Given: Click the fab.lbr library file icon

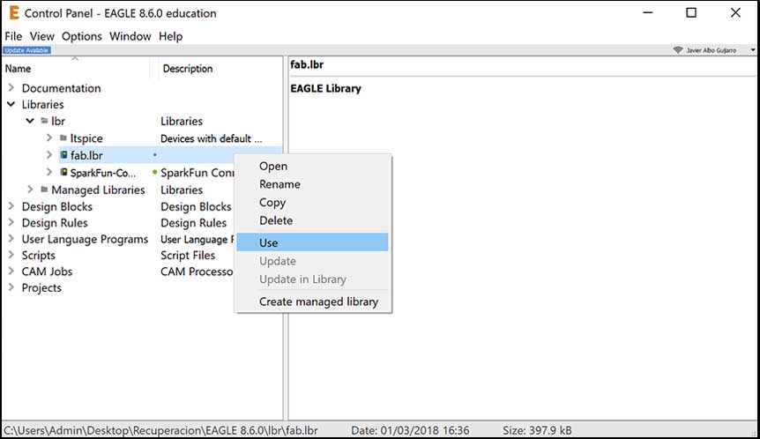Looking at the screenshot, I should pos(63,156).
